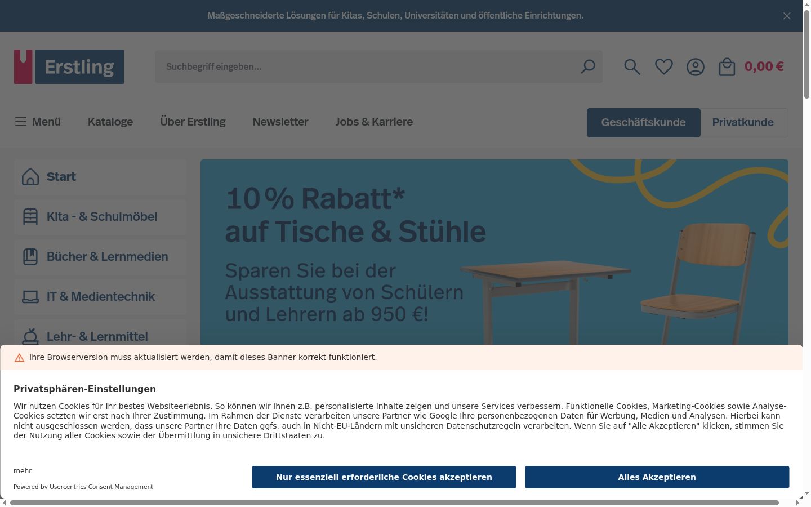
Task: Click the cart total 0,00 €
Action: tap(764, 66)
